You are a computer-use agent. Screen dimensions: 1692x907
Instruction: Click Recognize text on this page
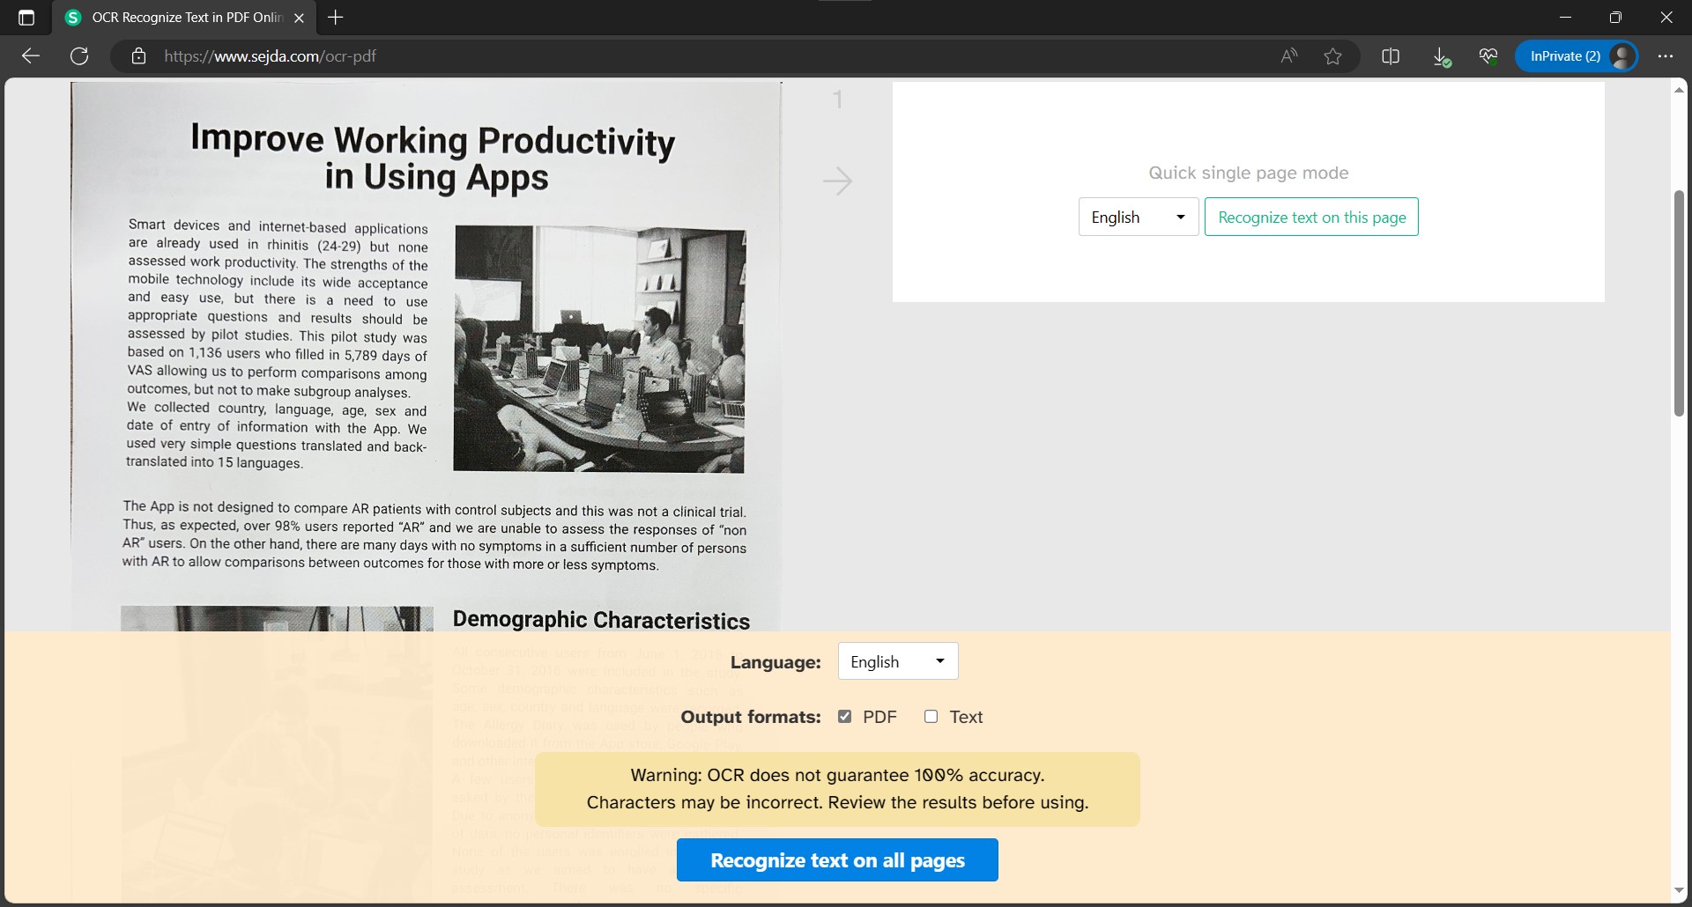(x=1311, y=218)
